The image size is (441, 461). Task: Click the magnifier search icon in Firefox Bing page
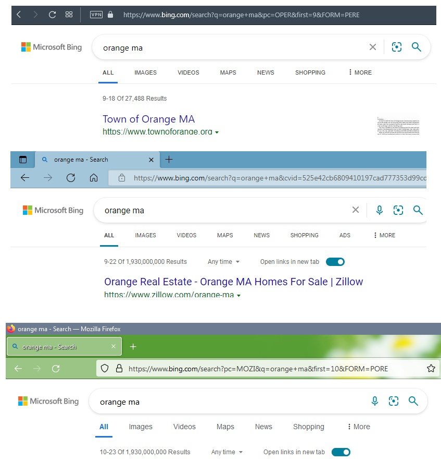click(x=413, y=401)
